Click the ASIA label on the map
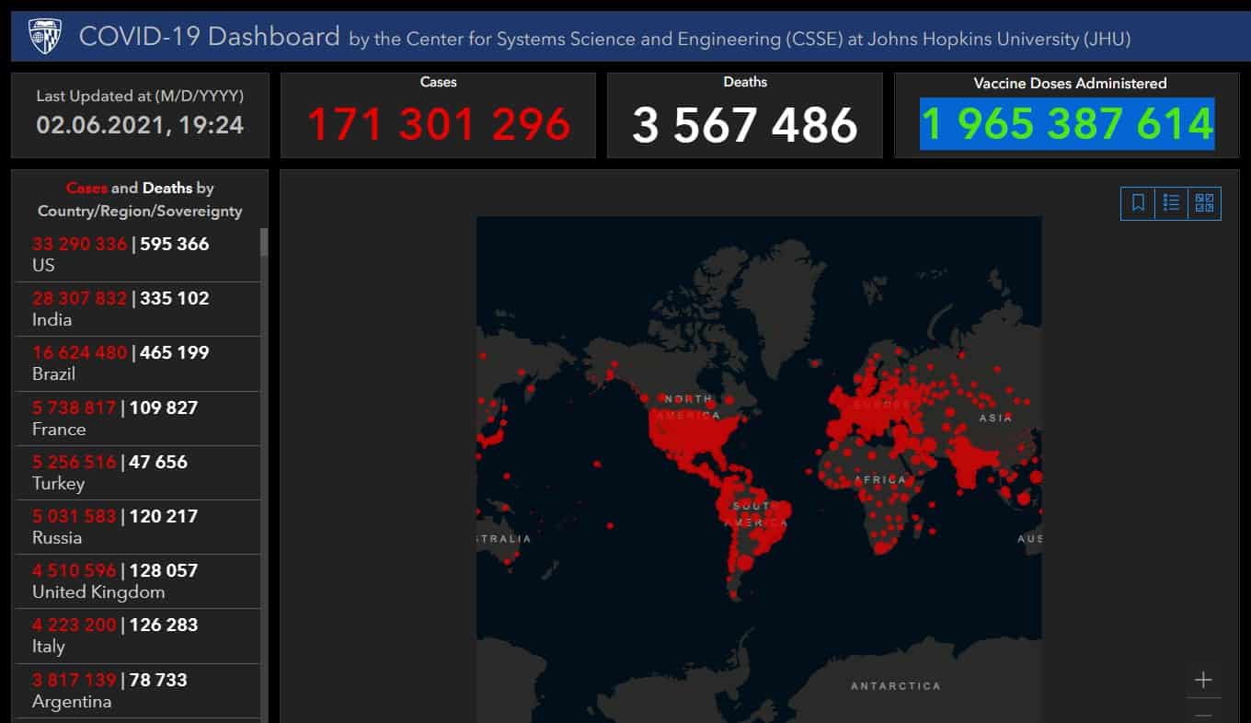Screen dimensions: 1251x723 point(995,418)
